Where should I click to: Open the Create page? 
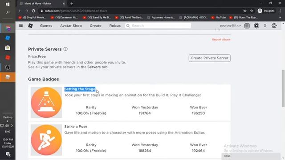point(95,26)
